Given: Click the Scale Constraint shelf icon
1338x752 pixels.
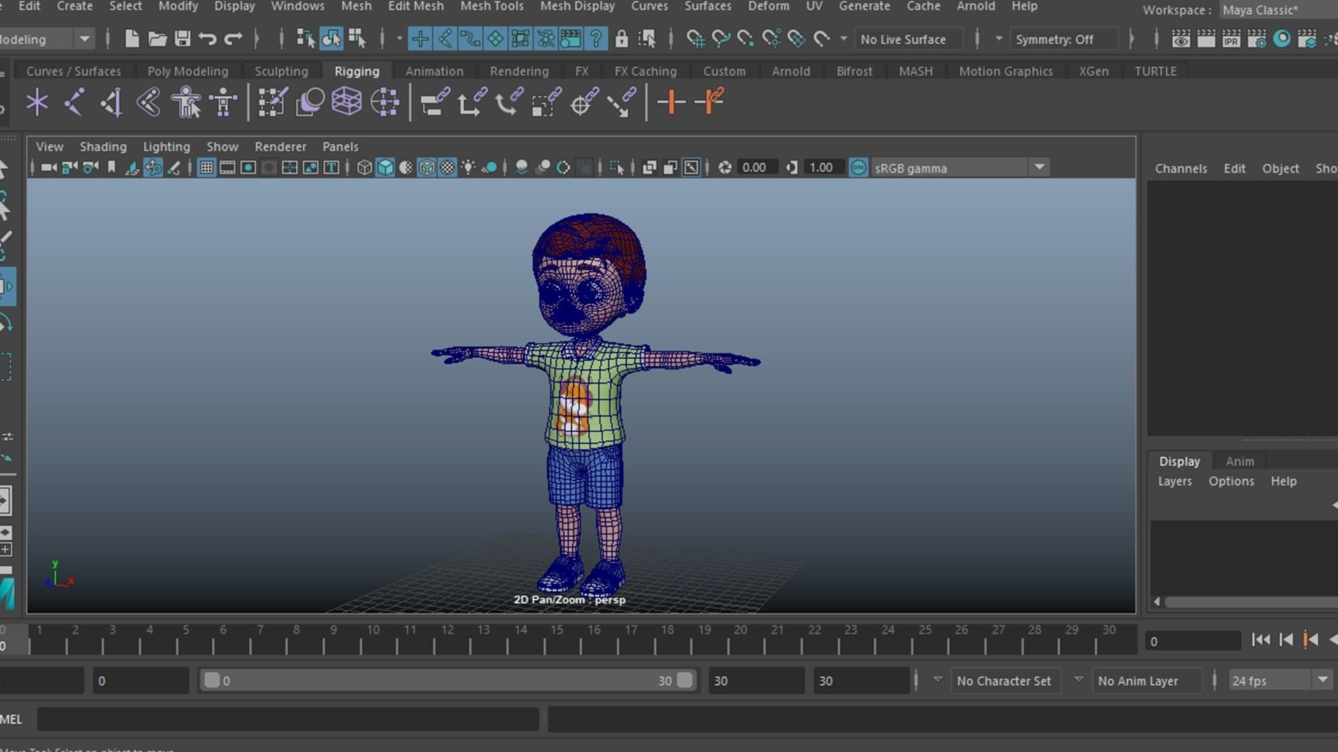Looking at the screenshot, I should (546, 102).
